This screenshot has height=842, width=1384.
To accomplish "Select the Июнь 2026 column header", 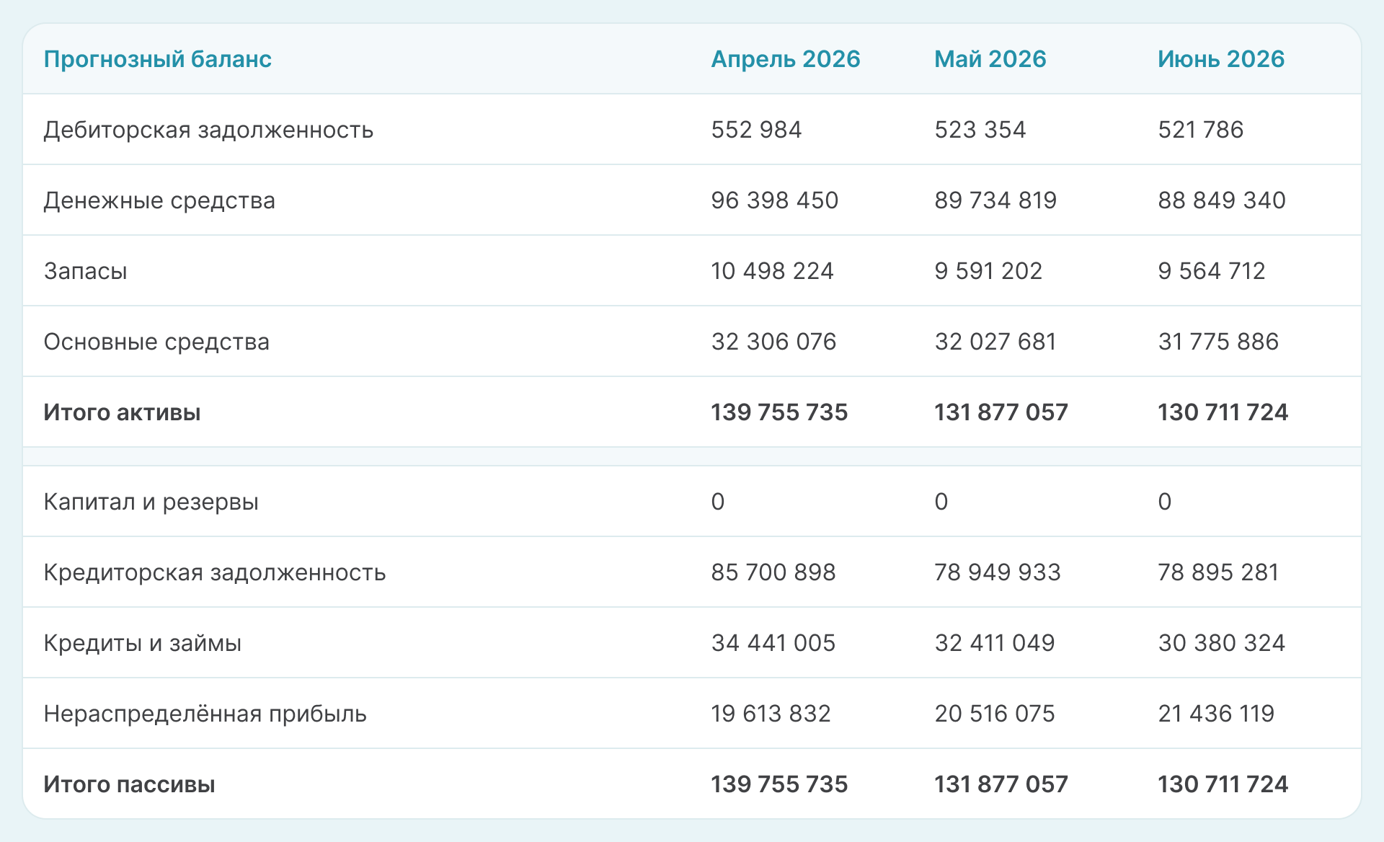I will 1220,59.
